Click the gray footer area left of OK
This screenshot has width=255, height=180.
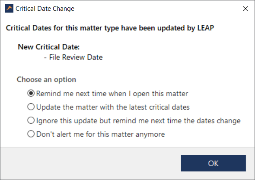[x=91, y=163]
